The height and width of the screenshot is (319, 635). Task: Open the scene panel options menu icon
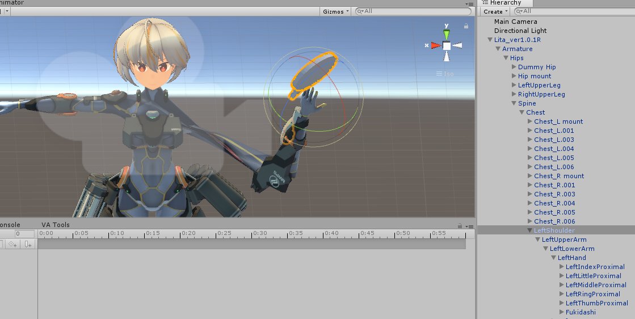469,3
